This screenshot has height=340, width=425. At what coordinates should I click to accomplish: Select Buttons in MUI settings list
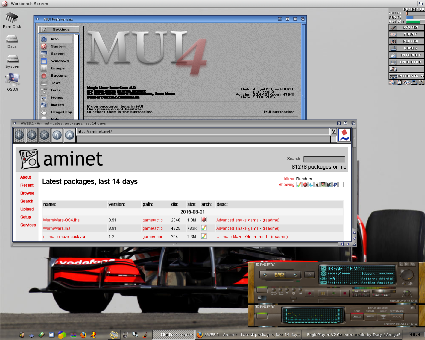[x=56, y=76]
